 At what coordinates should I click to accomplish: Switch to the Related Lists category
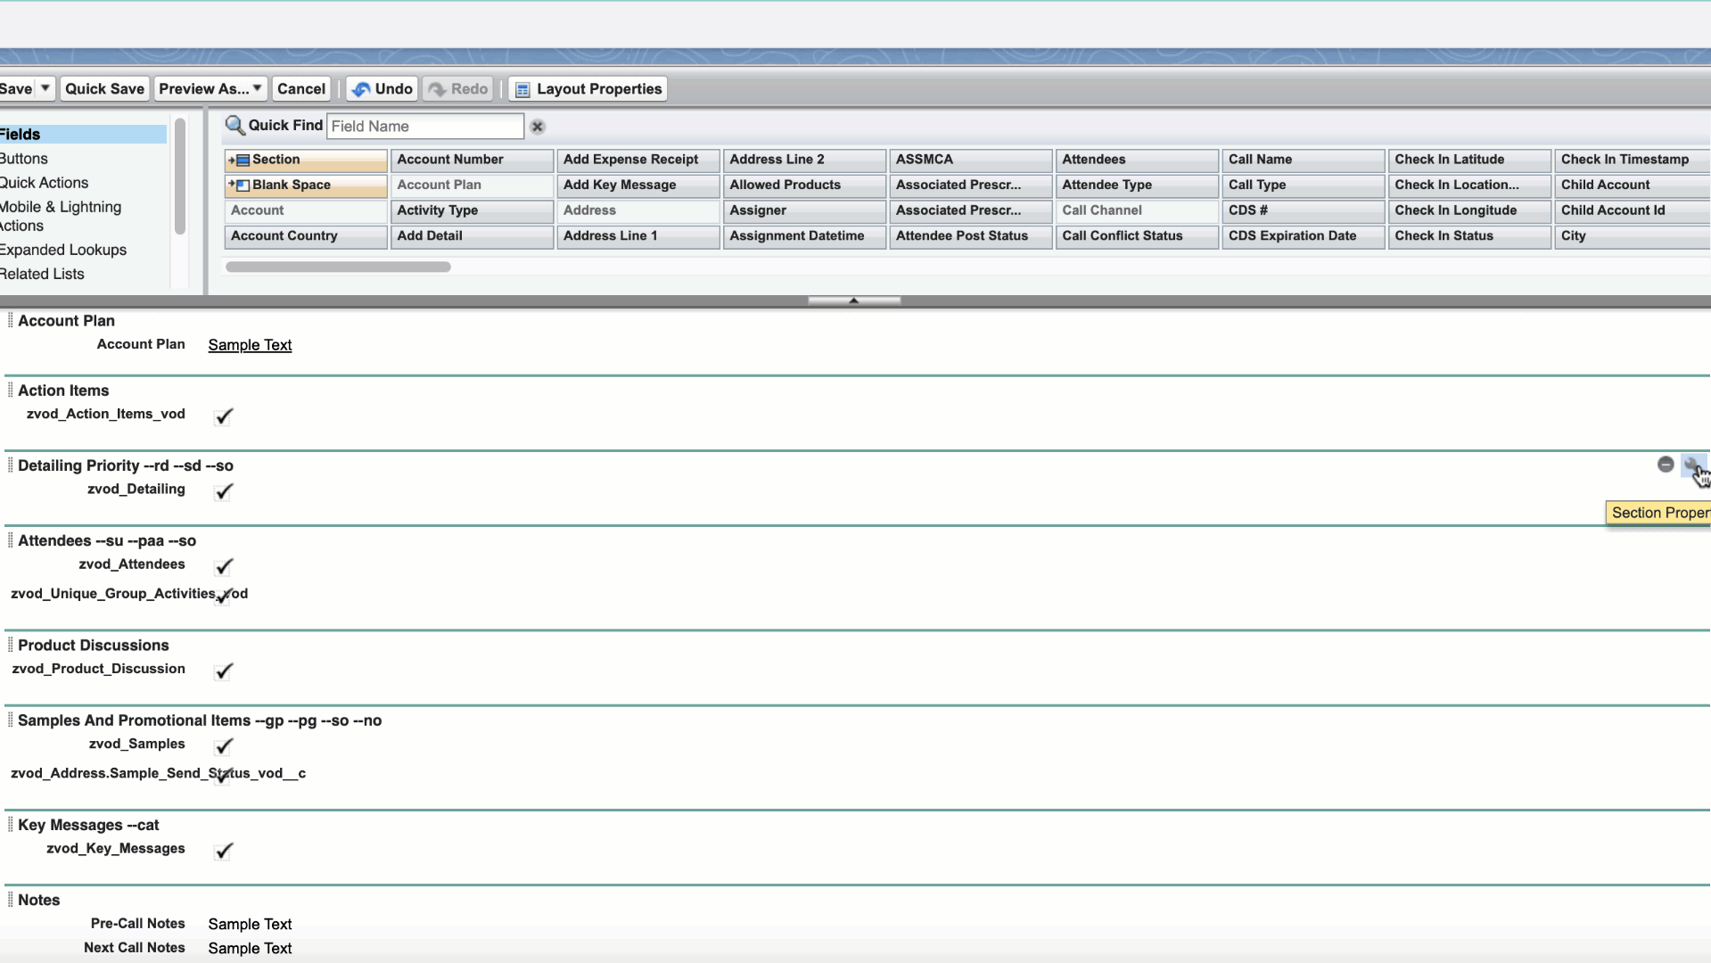pos(43,275)
